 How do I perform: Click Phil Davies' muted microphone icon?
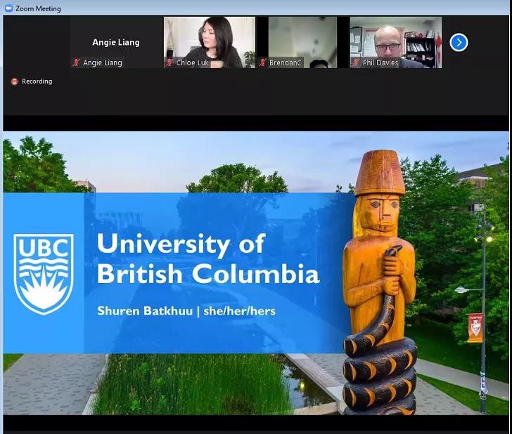coord(356,63)
